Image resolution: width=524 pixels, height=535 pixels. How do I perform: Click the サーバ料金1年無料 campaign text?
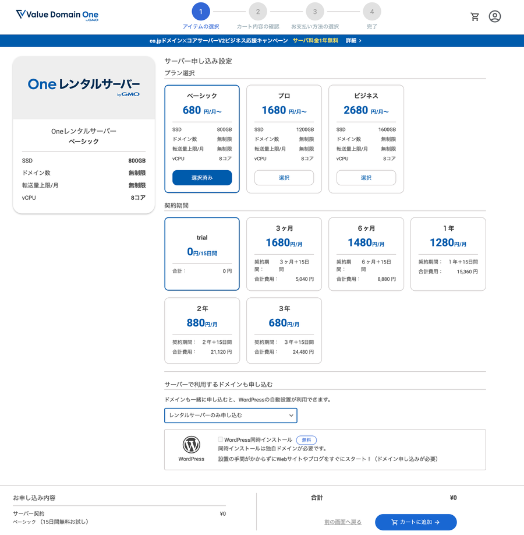pyautogui.click(x=316, y=41)
